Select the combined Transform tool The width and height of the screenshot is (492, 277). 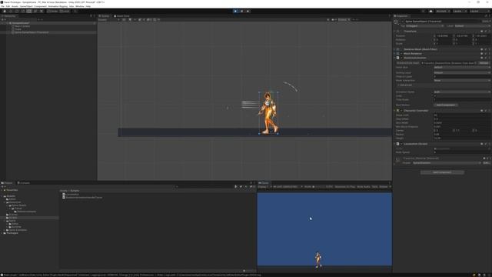pos(35,11)
